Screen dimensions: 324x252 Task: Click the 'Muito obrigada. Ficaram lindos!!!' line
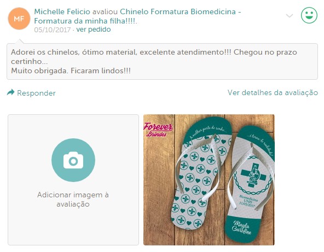[x=71, y=71]
